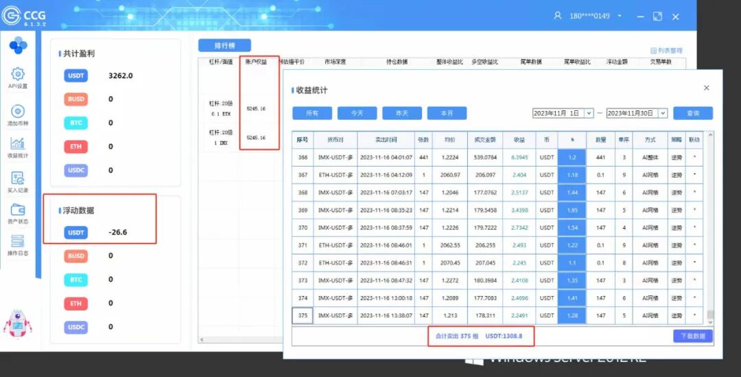Open the account dropdown arrow beside 180****0149
Viewport: 741px width, 377px height.
point(620,16)
